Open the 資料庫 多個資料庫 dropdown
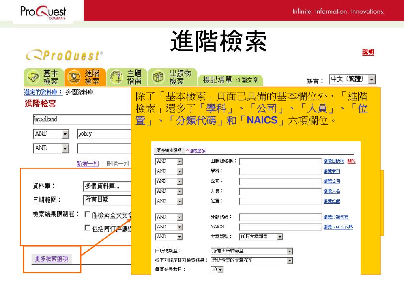This screenshot has height=303, width=404. pyautogui.click(x=107, y=186)
